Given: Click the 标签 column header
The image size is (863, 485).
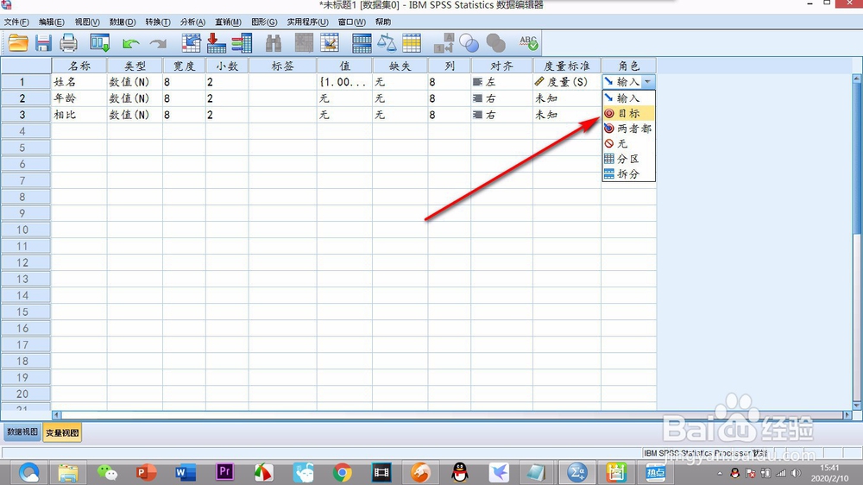Looking at the screenshot, I should click(282, 66).
